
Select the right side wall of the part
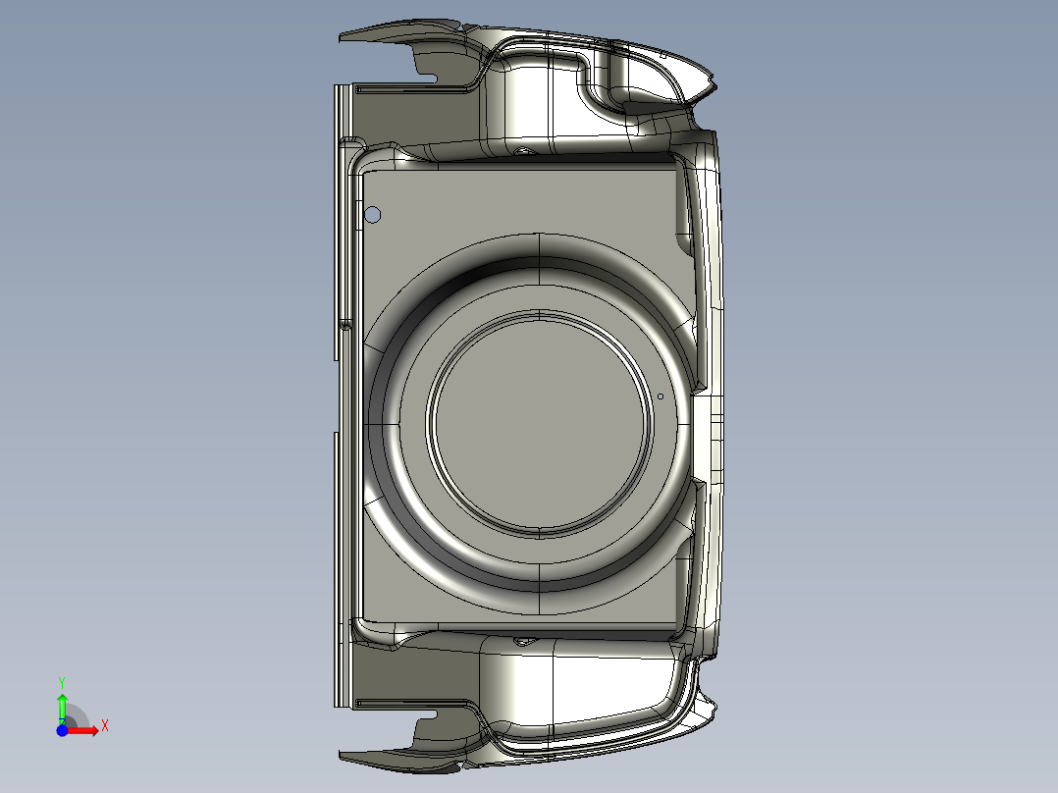(714, 294)
